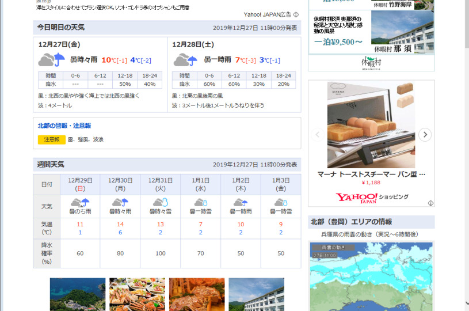Click the Yahoo! JAPAN広告 info icon

click(x=296, y=14)
